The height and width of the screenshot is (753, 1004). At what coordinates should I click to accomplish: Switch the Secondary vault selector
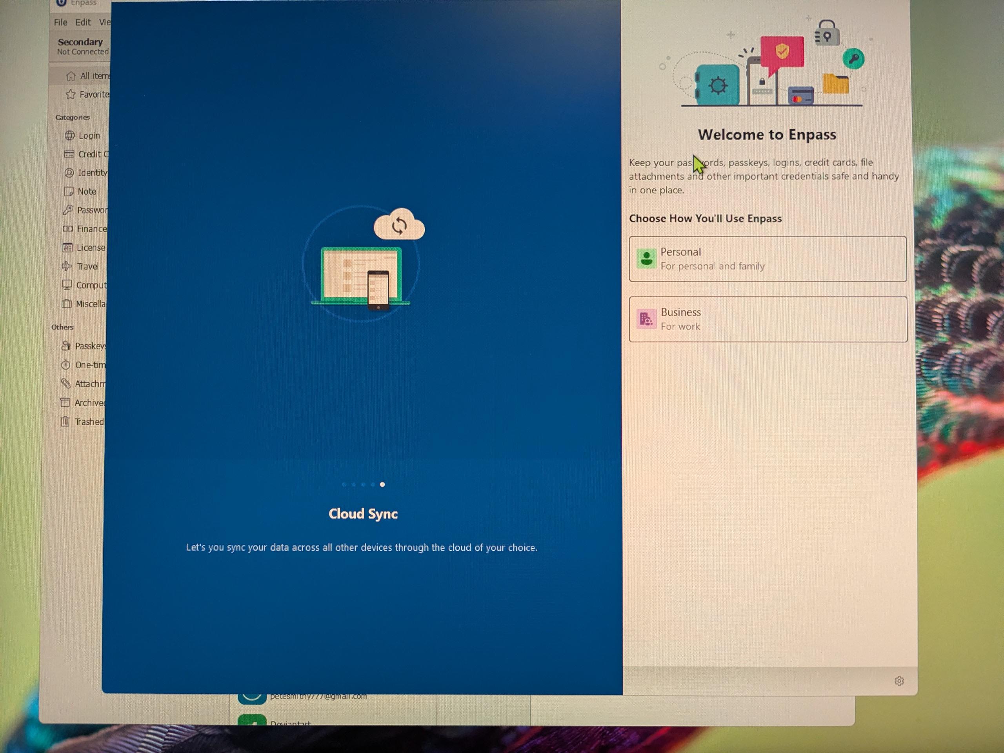80,46
